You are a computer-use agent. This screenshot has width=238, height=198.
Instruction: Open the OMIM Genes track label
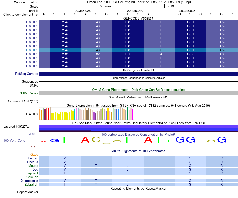pos(28,93)
